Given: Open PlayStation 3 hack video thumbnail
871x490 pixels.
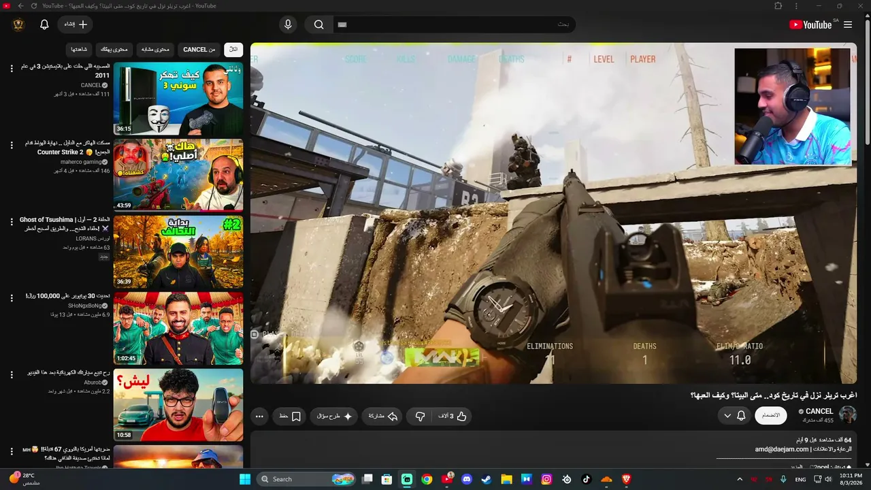Looking at the screenshot, I should 178,99.
